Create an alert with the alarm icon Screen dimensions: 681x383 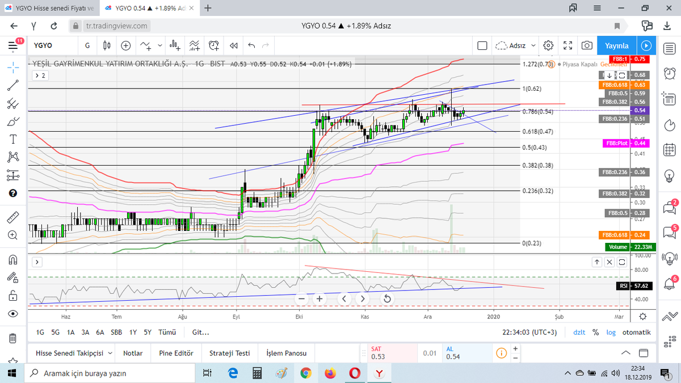pos(214,45)
